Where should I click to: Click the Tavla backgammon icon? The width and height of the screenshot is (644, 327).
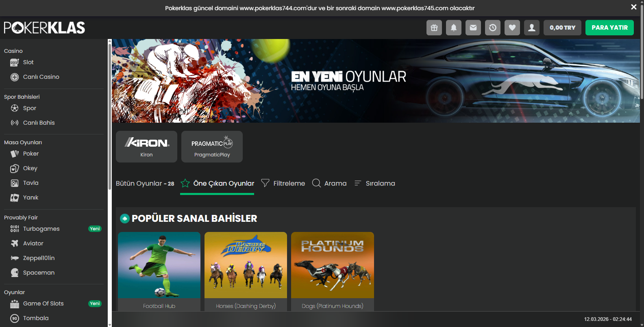tap(15, 183)
